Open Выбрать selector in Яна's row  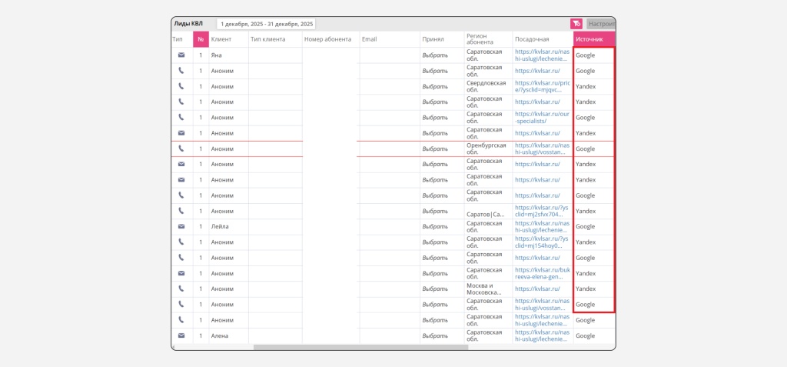click(x=435, y=55)
